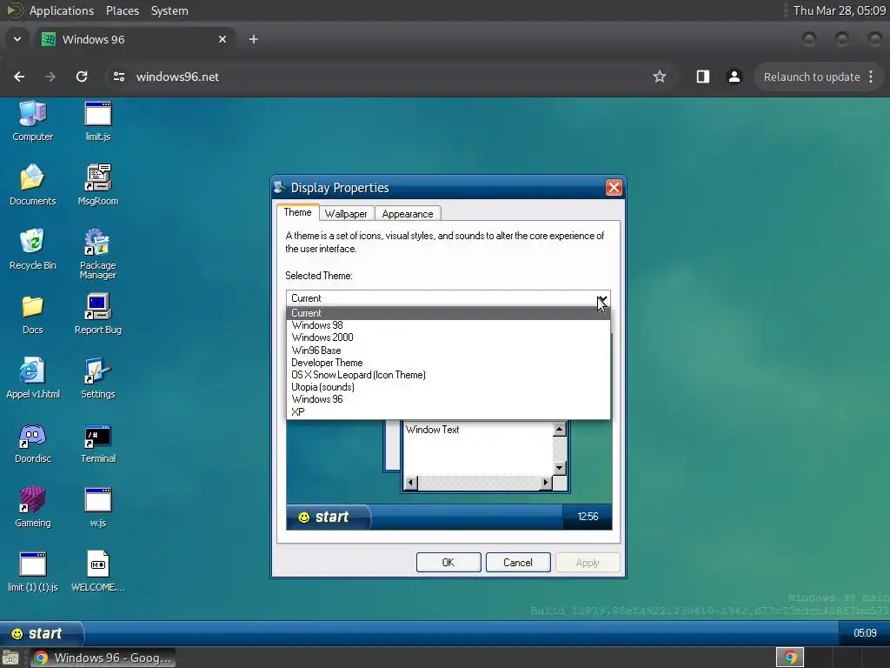
Task: Click Relaunch to update button
Action: coord(812,77)
